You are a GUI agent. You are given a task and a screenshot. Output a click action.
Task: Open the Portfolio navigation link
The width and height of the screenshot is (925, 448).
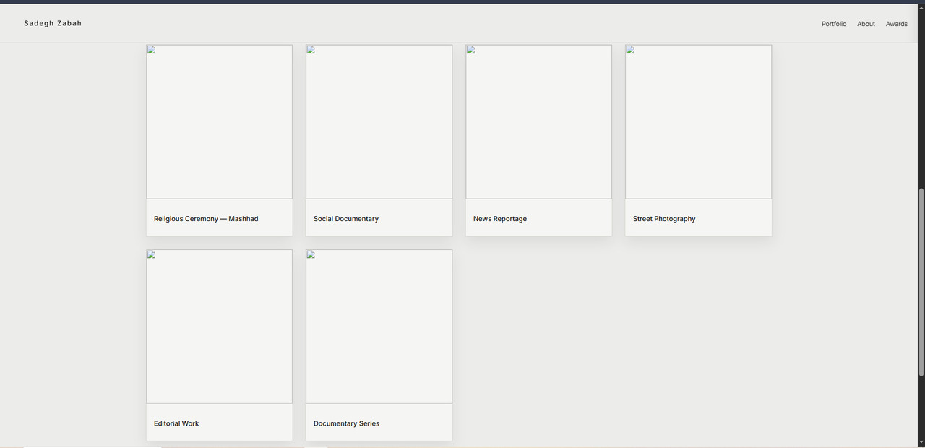point(833,24)
